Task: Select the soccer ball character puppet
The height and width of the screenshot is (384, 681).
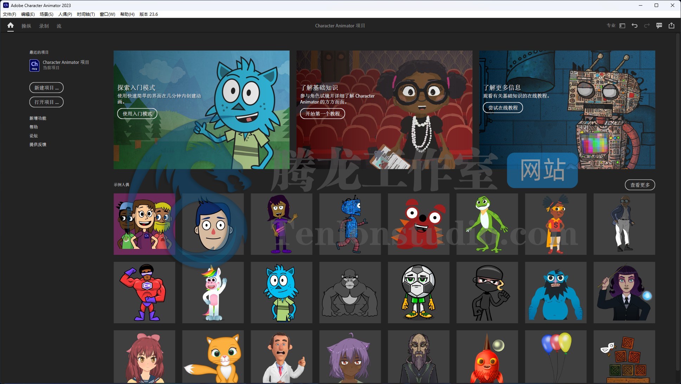Action: pyautogui.click(x=419, y=292)
